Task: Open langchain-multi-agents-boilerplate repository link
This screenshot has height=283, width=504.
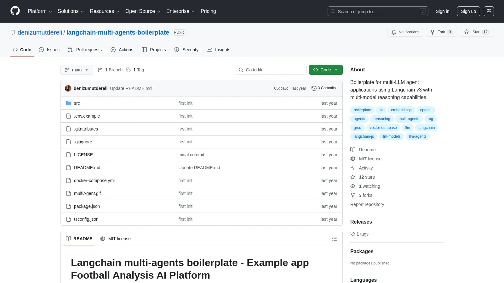Action: pyautogui.click(x=118, y=32)
